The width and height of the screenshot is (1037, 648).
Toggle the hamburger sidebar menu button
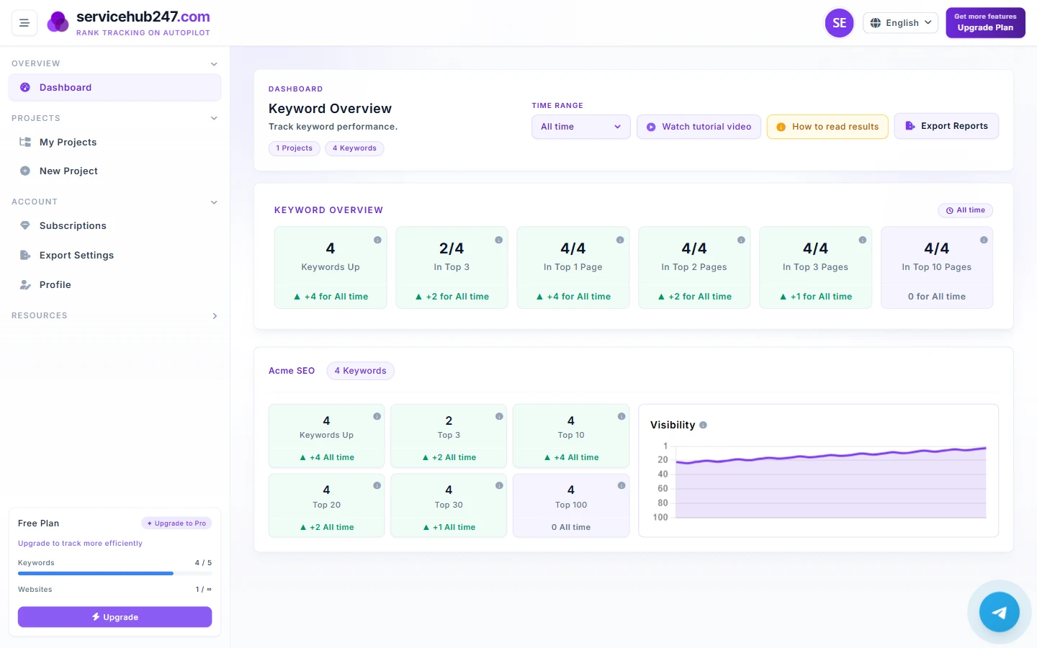[x=24, y=23]
